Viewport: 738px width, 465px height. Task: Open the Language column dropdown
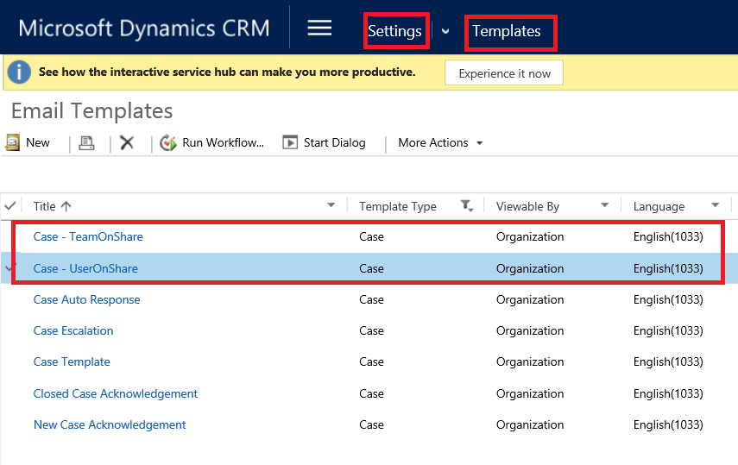tap(716, 205)
